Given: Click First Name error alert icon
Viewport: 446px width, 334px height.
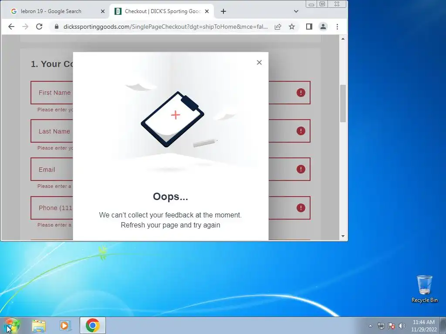Looking at the screenshot, I should [301, 93].
